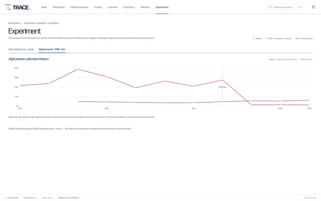Click the Afghanistan red legend swatch
The width and height of the screenshot is (321, 201).
pos(21,117)
